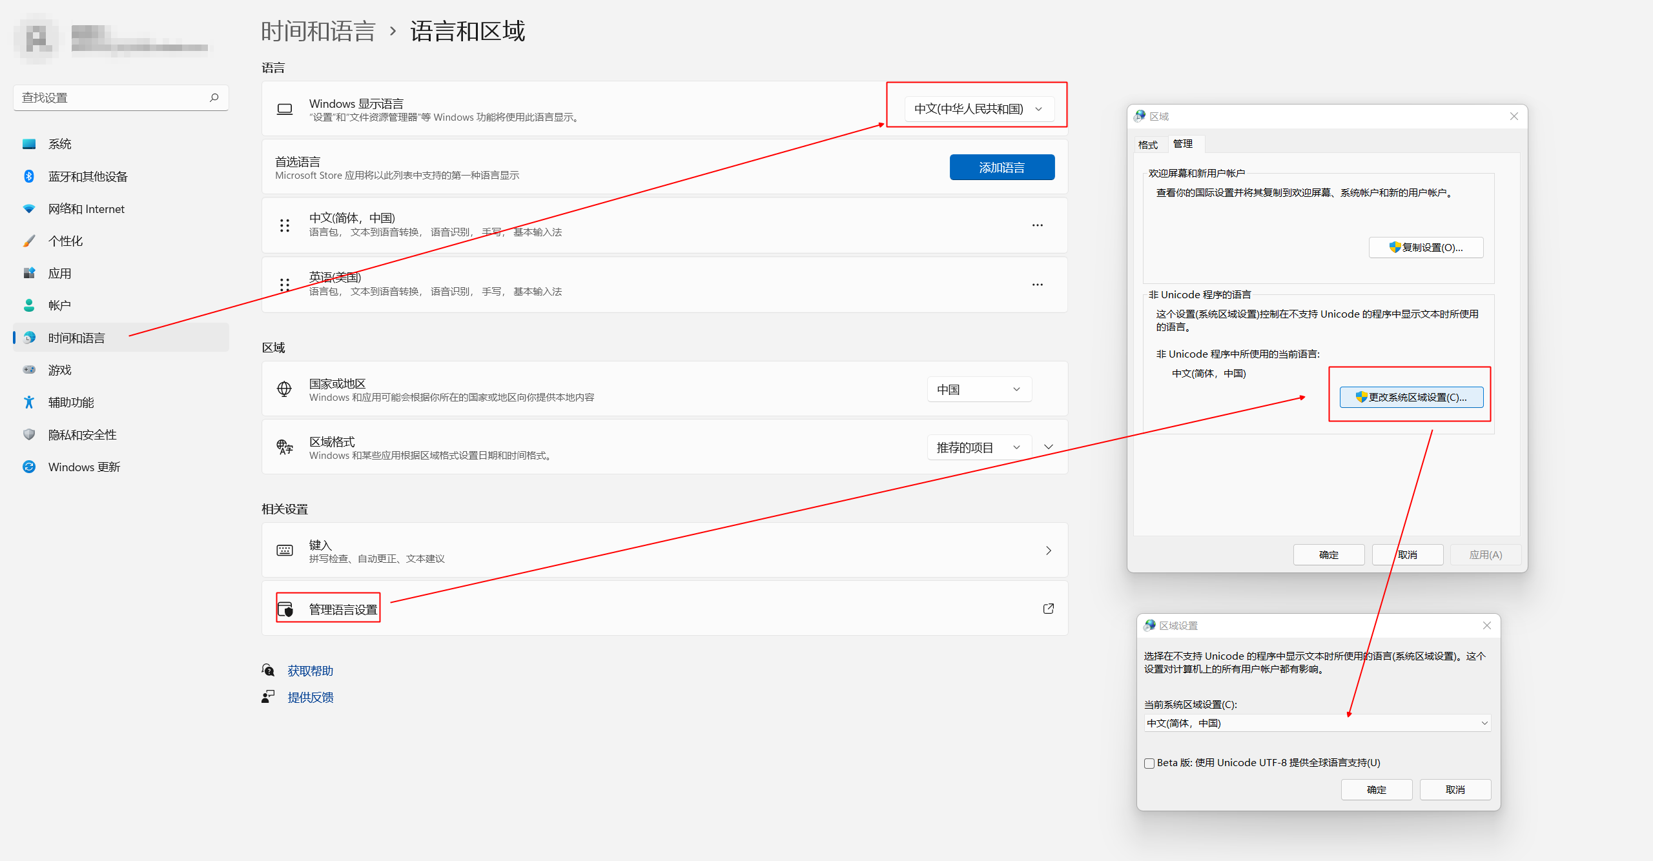Image resolution: width=1653 pixels, height=861 pixels.
Task: Grab the drag handle for 英语(美国)
Action: (x=285, y=285)
